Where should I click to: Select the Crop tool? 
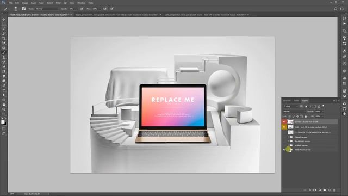(x=4, y=38)
